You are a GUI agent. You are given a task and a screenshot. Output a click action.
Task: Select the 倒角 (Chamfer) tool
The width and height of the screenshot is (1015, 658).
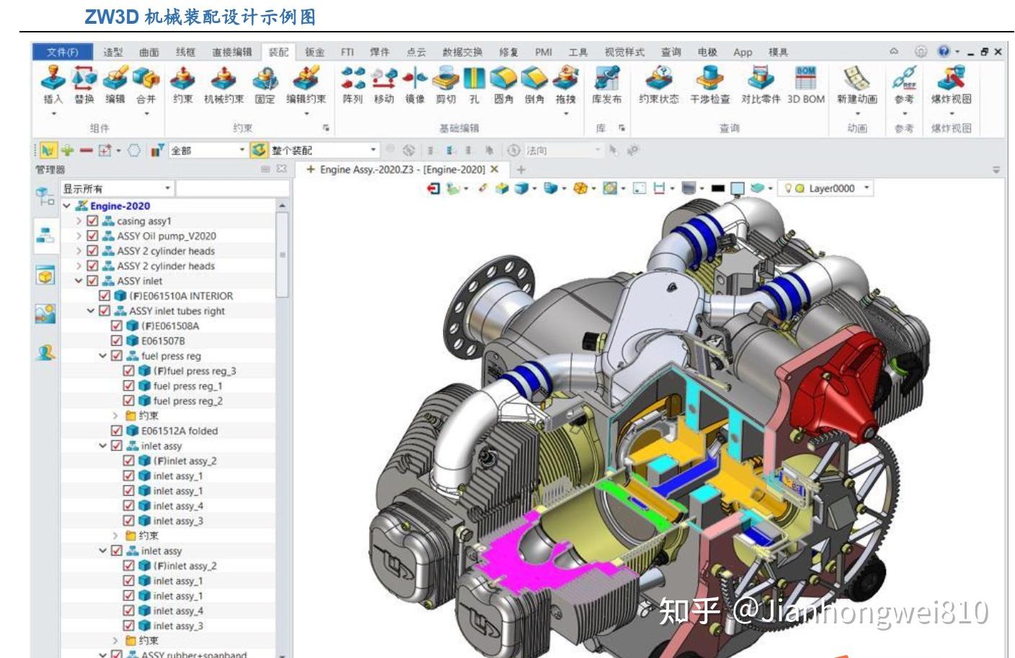coord(534,79)
